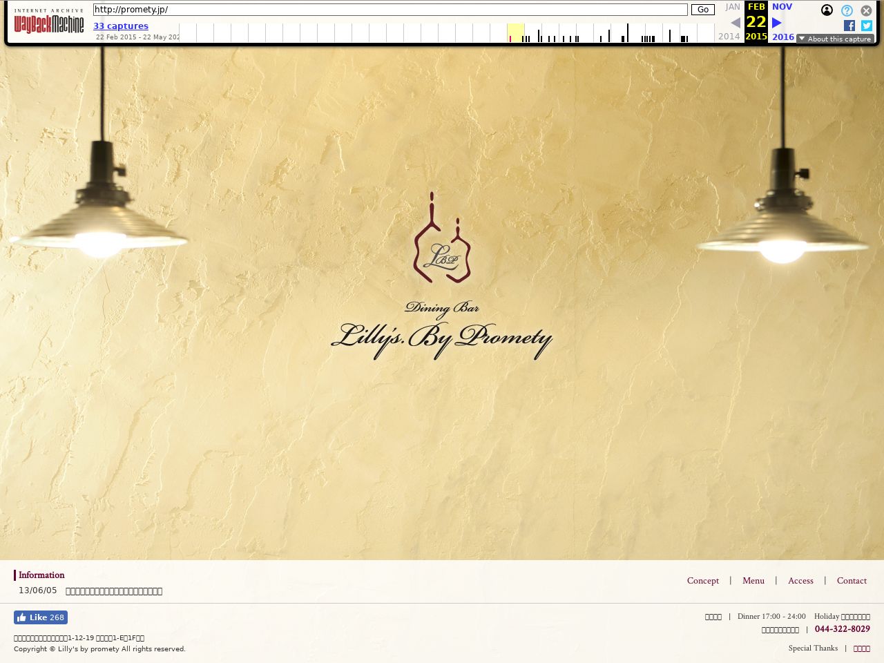884x663 pixels.
Task: Close the Wayback toolbar
Action: [866, 10]
